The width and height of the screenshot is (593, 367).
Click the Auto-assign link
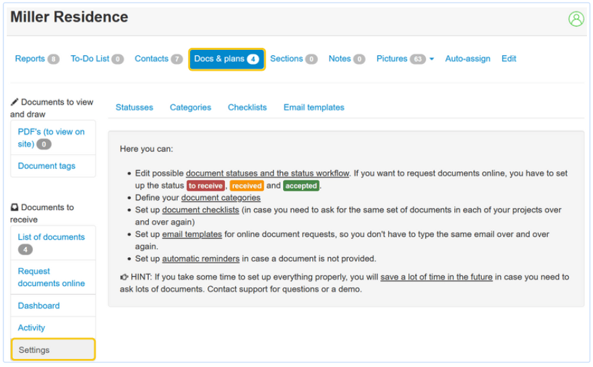[x=468, y=59]
